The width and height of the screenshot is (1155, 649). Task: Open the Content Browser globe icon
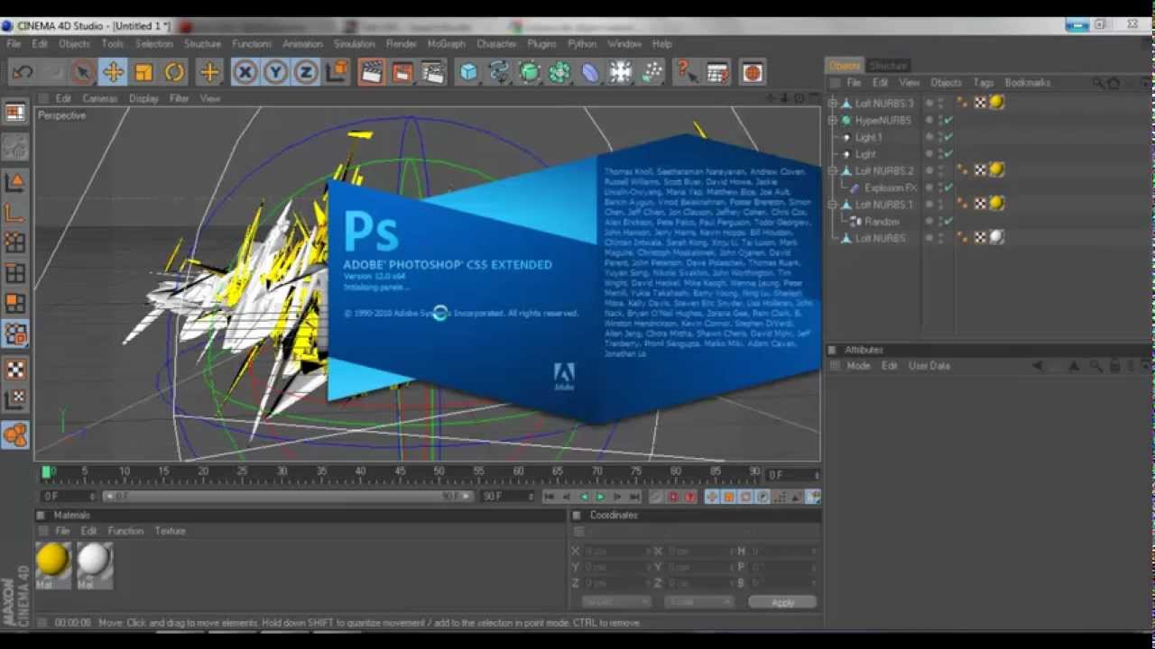click(753, 72)
